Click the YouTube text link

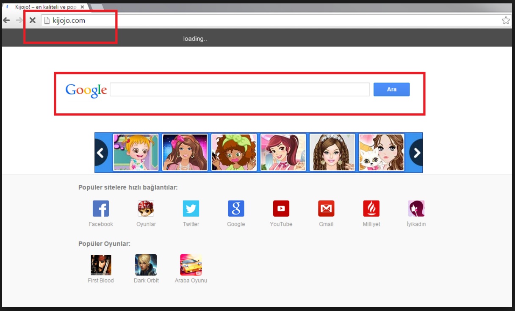pyautogui.click(x=281, y=224)
